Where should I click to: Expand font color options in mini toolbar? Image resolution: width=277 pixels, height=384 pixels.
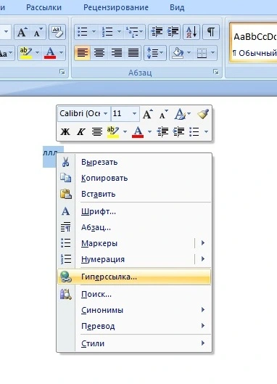pyautogui.click(x=149, y=132)
